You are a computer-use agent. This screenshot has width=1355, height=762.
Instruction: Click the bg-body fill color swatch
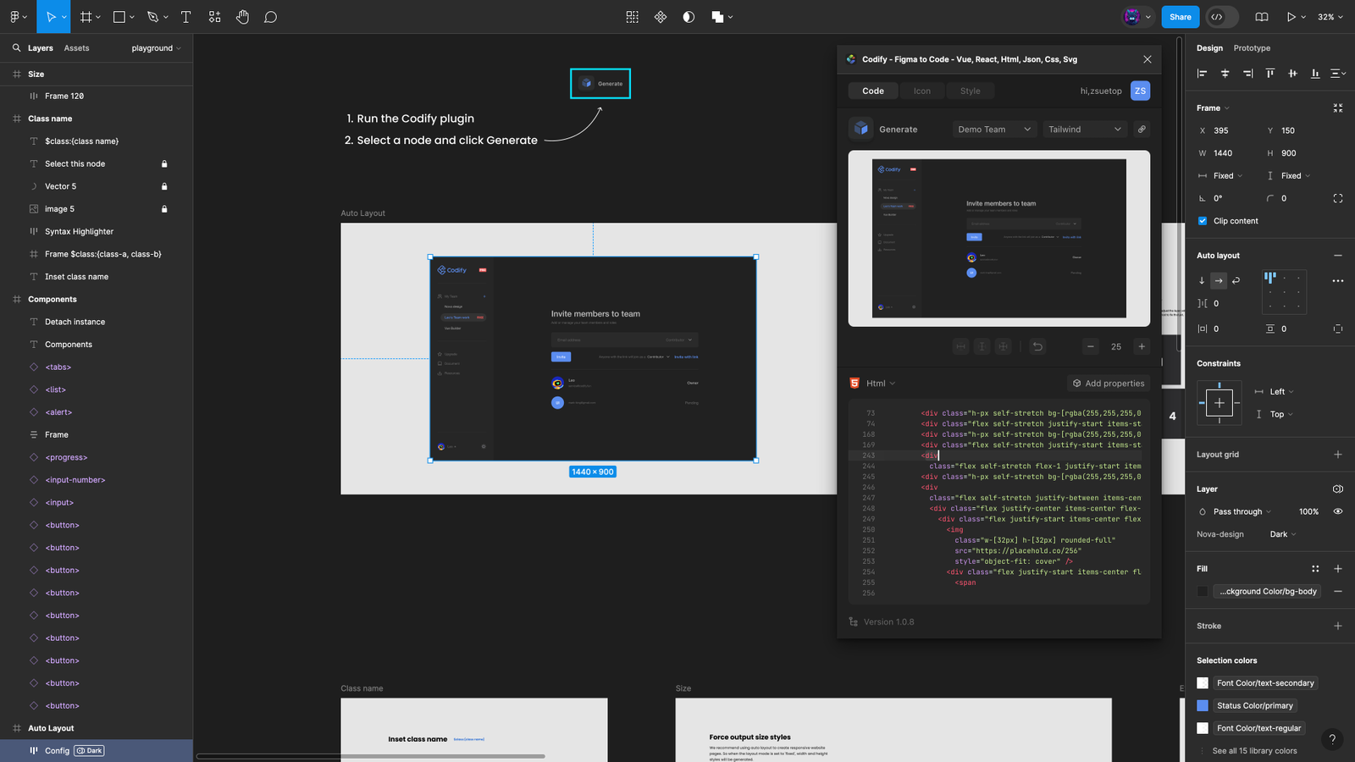[1203, 592]
